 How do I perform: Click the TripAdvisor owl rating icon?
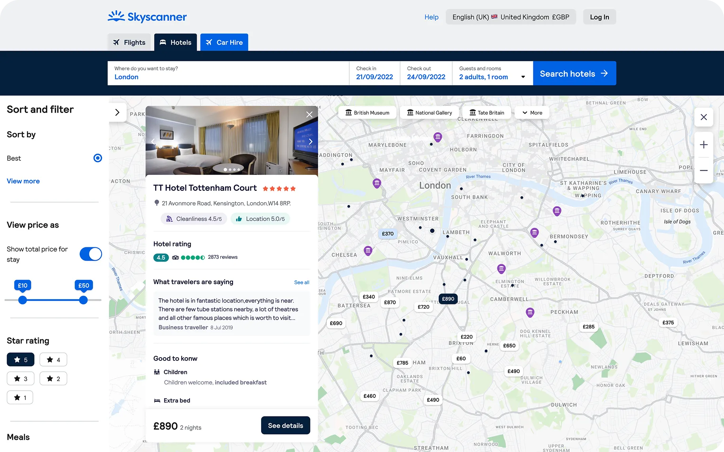tap(175, 258)
